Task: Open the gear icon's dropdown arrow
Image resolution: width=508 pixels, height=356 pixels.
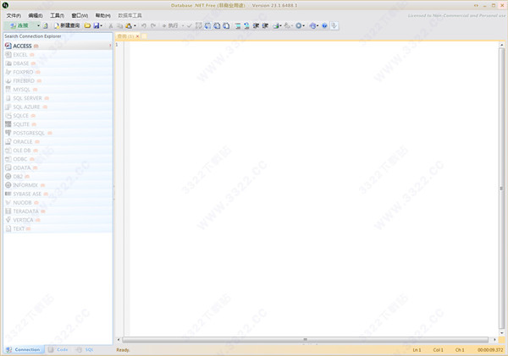Action: pyautogui.click(x=304, y=25)
